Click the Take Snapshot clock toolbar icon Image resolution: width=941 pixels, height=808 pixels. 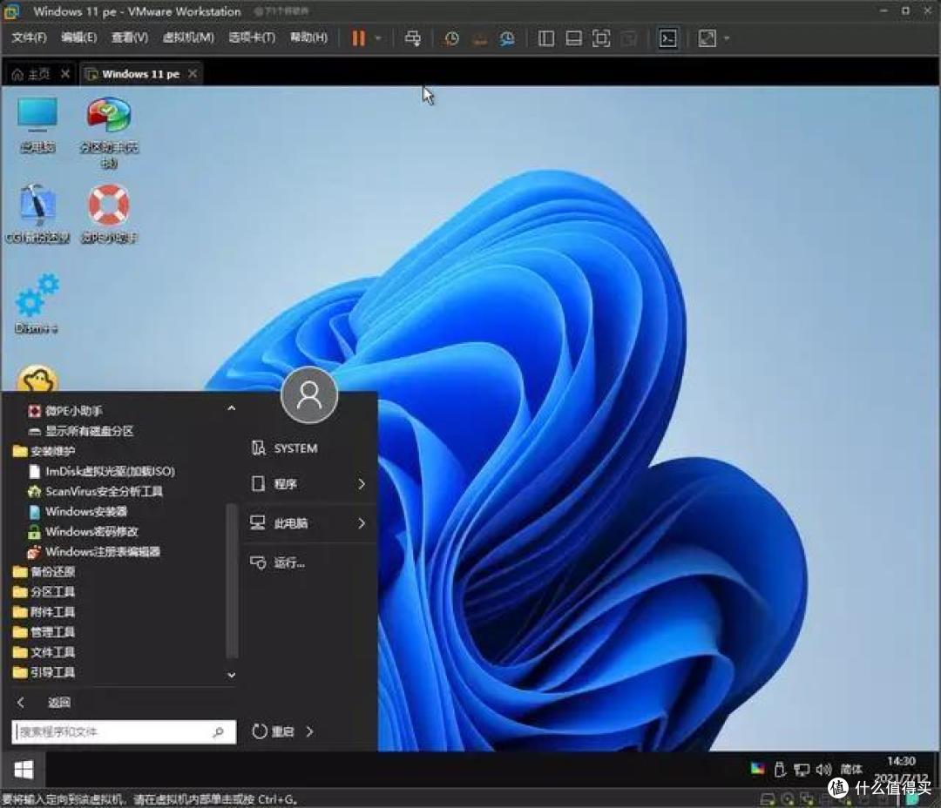point(450,38)
